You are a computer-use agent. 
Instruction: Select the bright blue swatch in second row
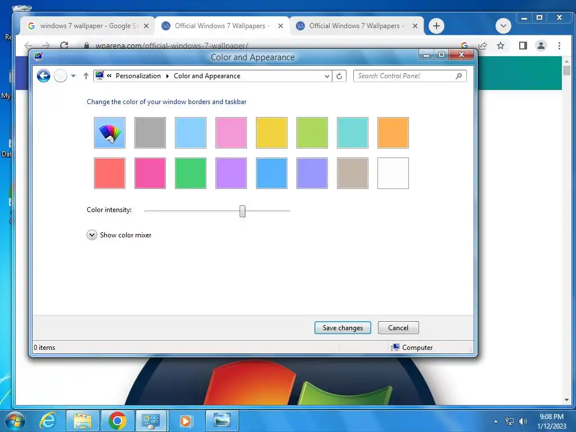(x=272, y=173)
